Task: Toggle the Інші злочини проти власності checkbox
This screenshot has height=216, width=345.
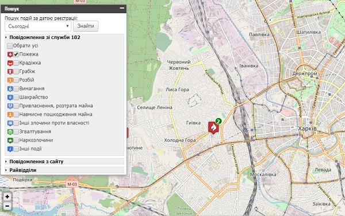Action: click(x=16, y=123)
